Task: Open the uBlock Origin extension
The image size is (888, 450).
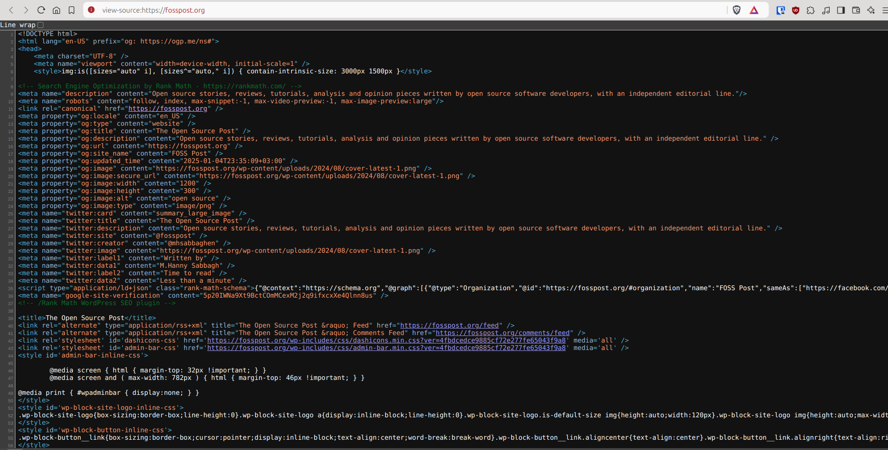Action: (x=795, y=10)
